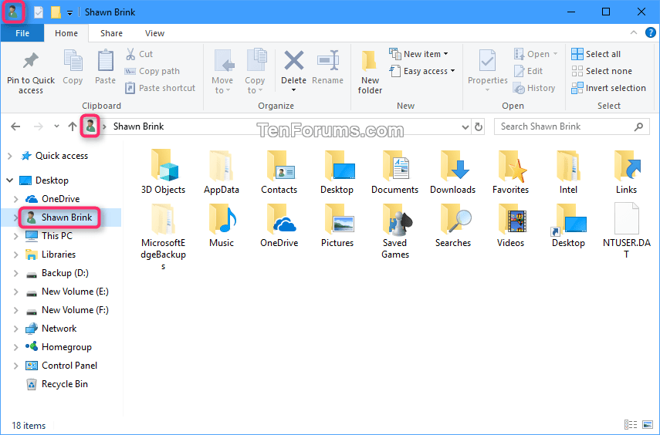This screenshot has height=435, width=660.
Task: Click the Refresh button by address bar
Action: pos(479,126)
